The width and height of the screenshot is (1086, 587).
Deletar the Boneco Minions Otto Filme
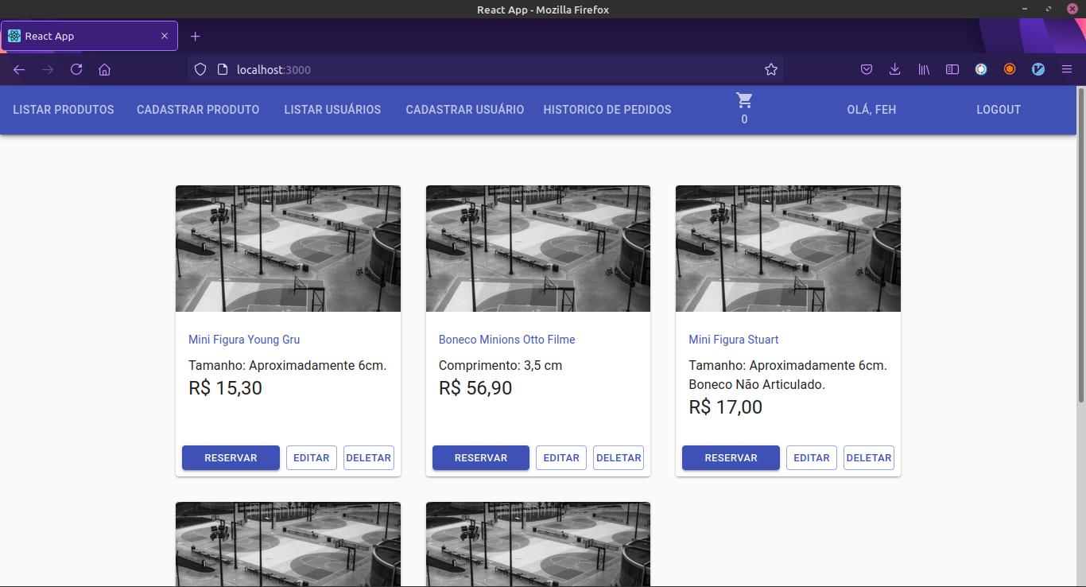click(x=619, y=458)
